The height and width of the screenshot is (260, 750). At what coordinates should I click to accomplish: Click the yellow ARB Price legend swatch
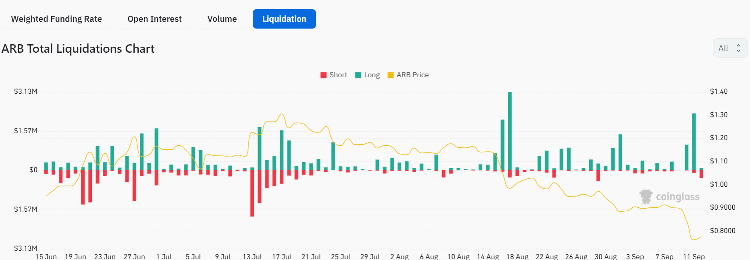coord(391,75)
